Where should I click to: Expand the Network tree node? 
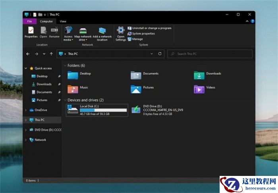(26, 140)
